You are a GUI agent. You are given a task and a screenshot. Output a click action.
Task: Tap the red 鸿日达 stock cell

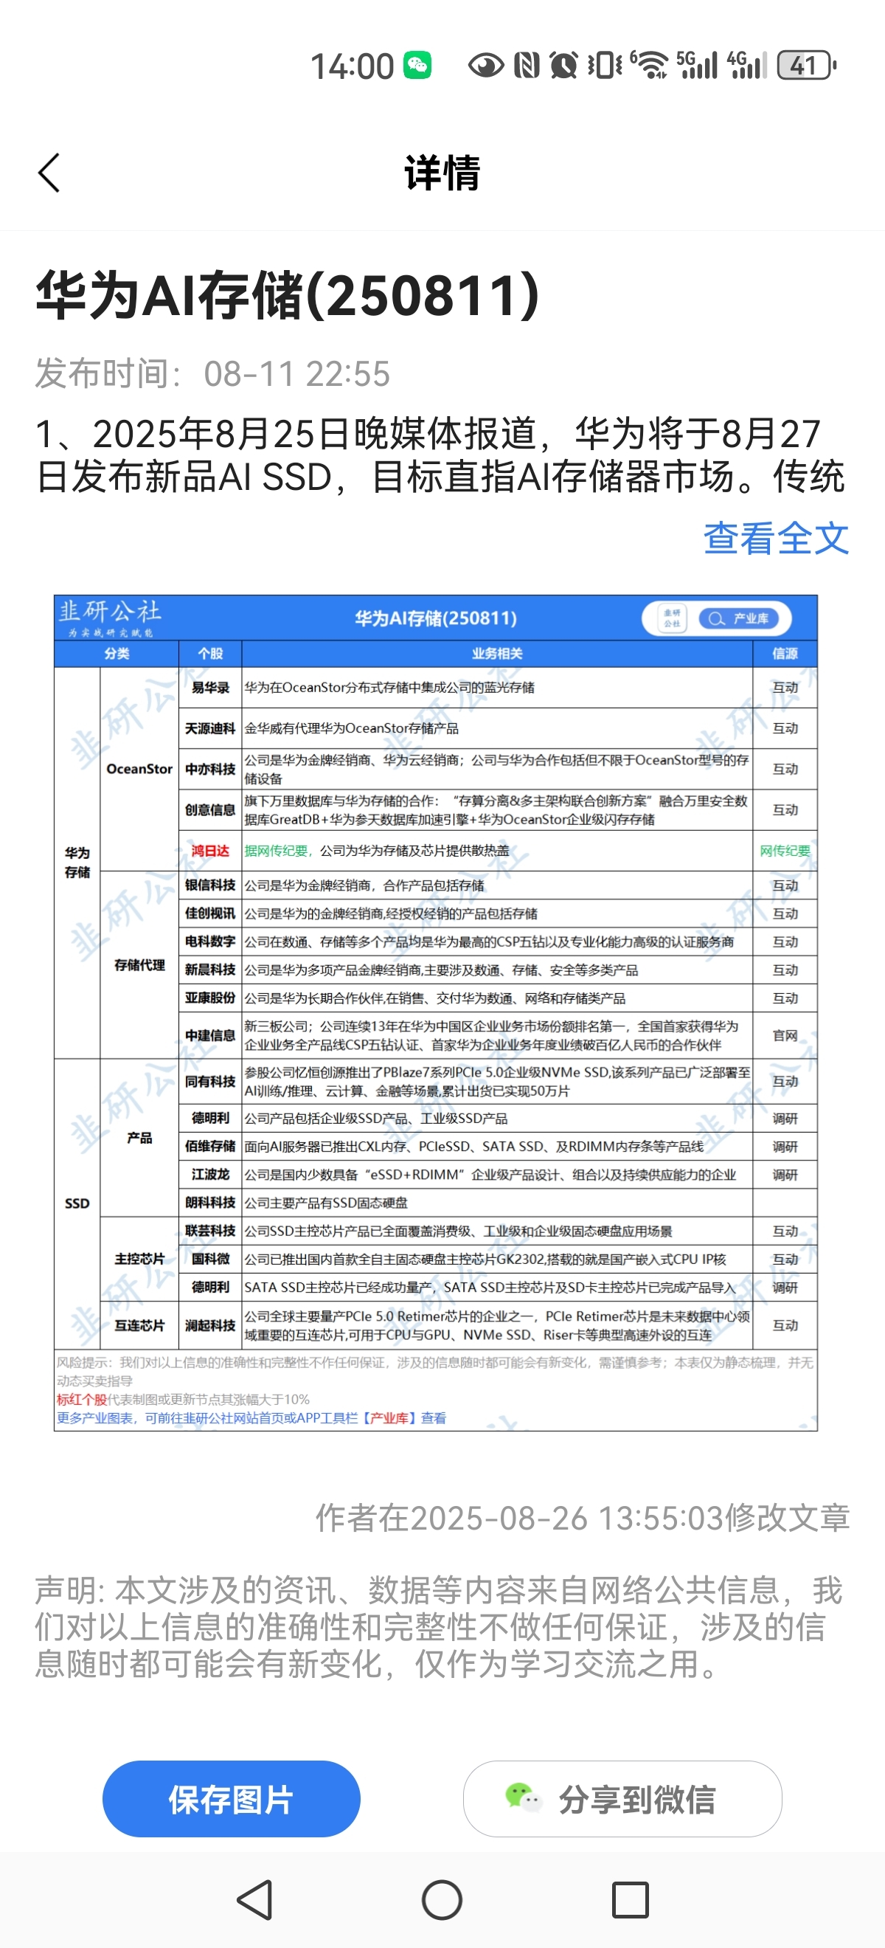point(210,851)
